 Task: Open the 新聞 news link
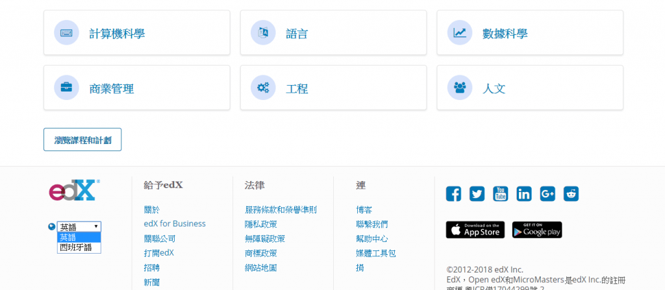click(152, 282)
